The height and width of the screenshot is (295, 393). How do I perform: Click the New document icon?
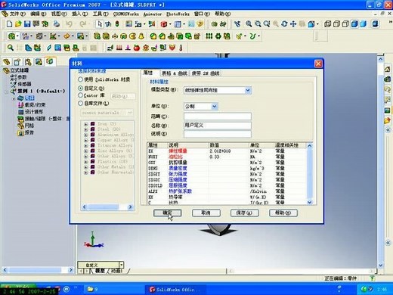[x=9, y=24]
